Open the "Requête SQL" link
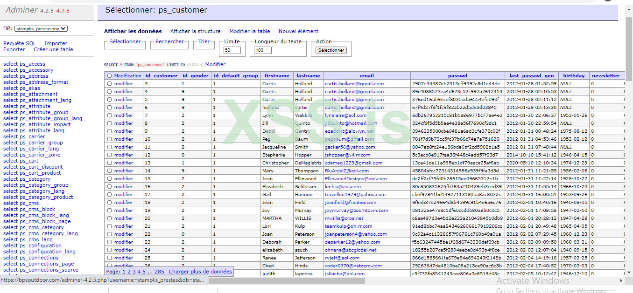The image size is (633, 293). (x=19, y=43)
